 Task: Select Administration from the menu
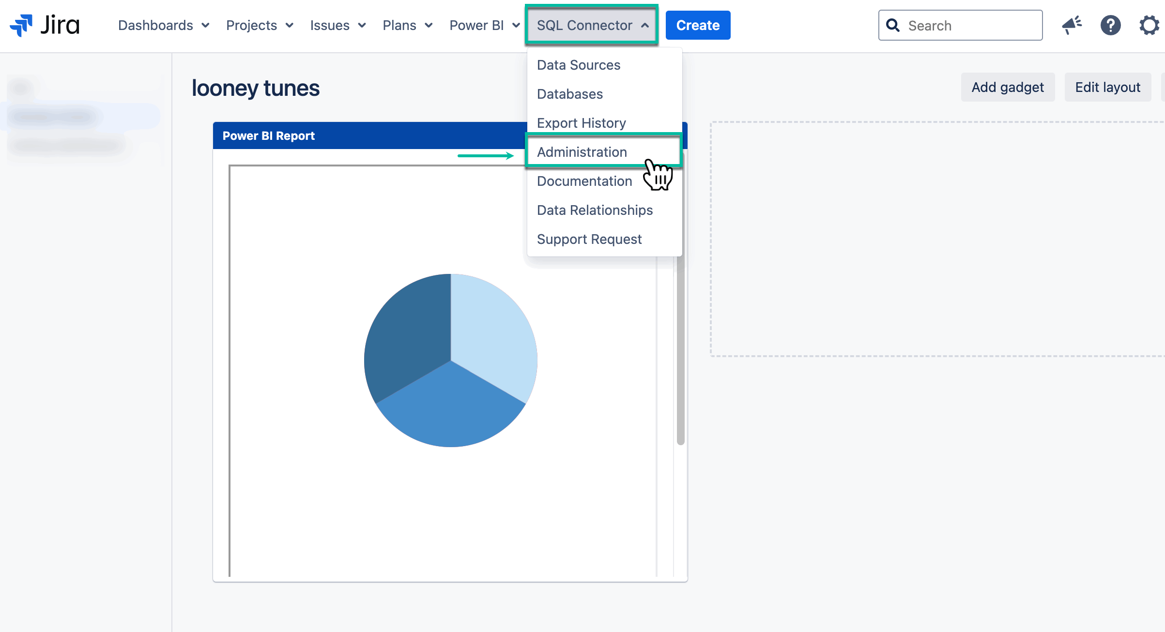tap(582, 152)
